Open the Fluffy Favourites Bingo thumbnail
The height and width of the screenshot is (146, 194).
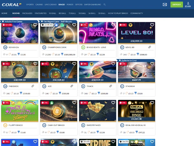20,111
